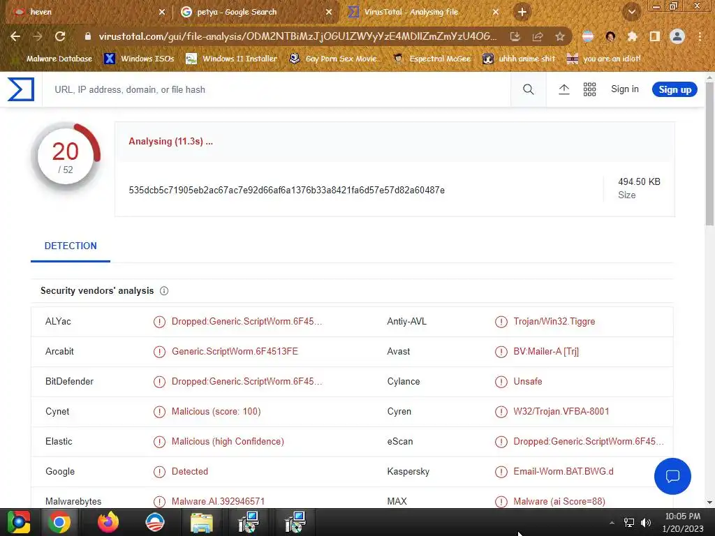Click the search magnifier icon
715x536 pixels.
[x=528, y=89]
